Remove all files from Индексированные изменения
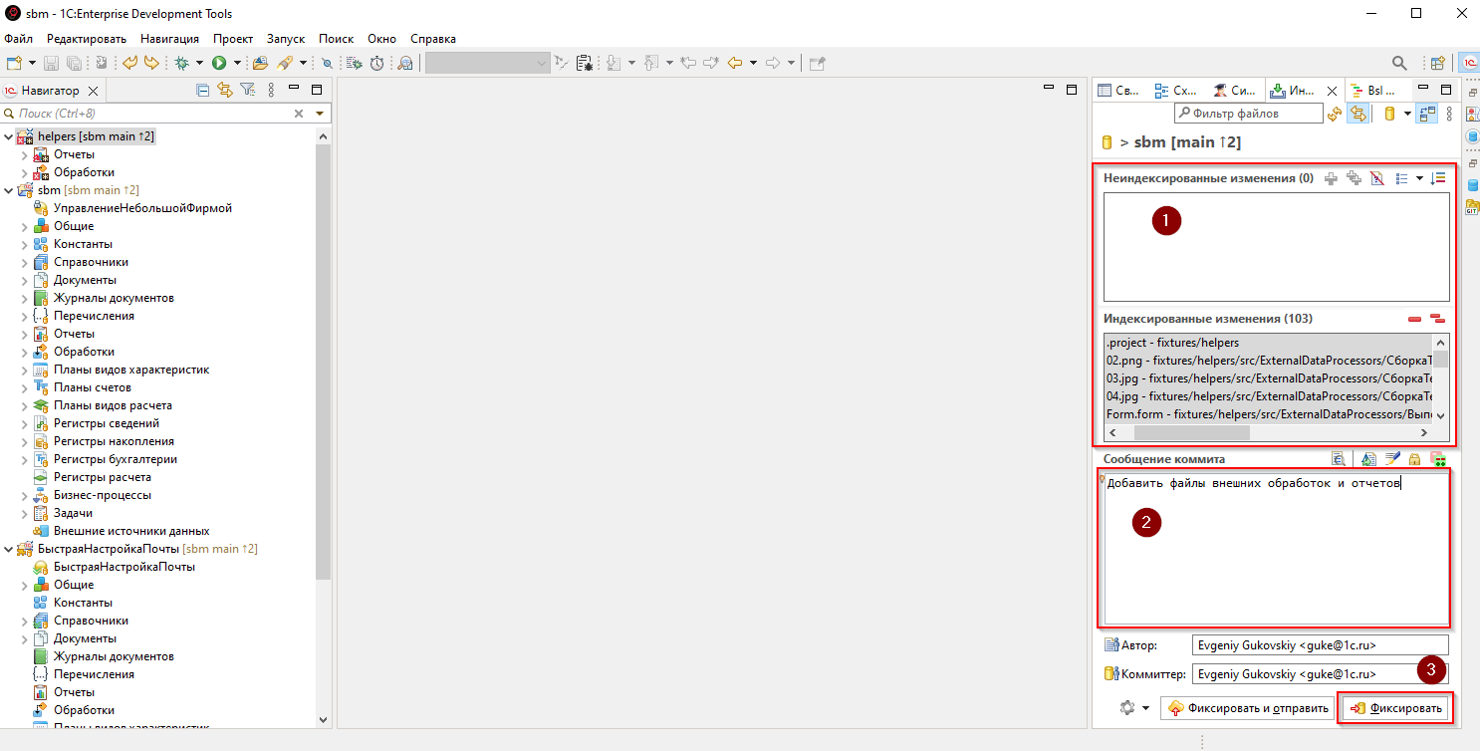Screen dimensions: 1480x751 coord(1436,319)
